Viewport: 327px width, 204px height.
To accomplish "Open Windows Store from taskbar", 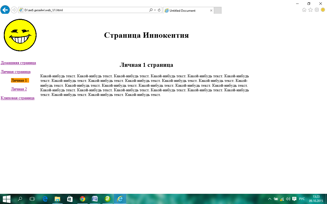I will [70, 199].
